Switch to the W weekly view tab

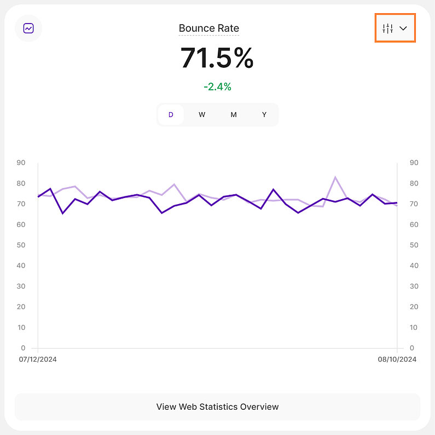pos(202,115)
